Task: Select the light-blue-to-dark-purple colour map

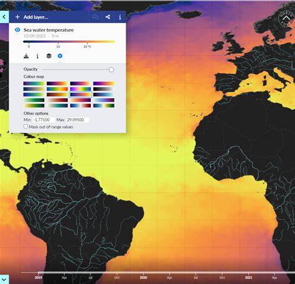Action: tap(104, 100)
